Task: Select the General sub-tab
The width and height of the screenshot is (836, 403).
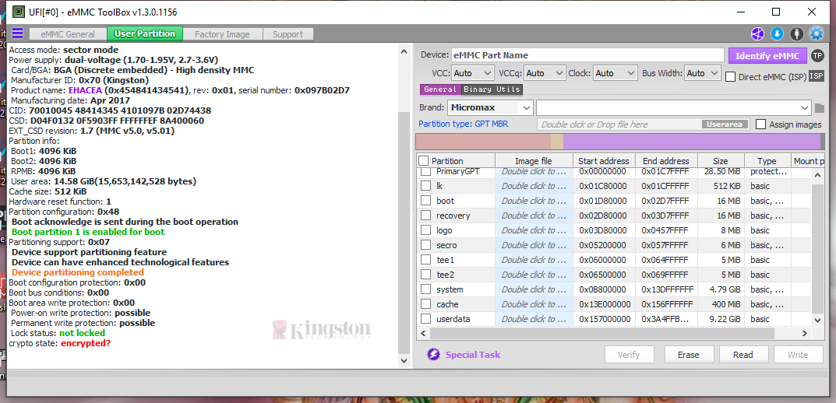Action: tap(440, 89)
